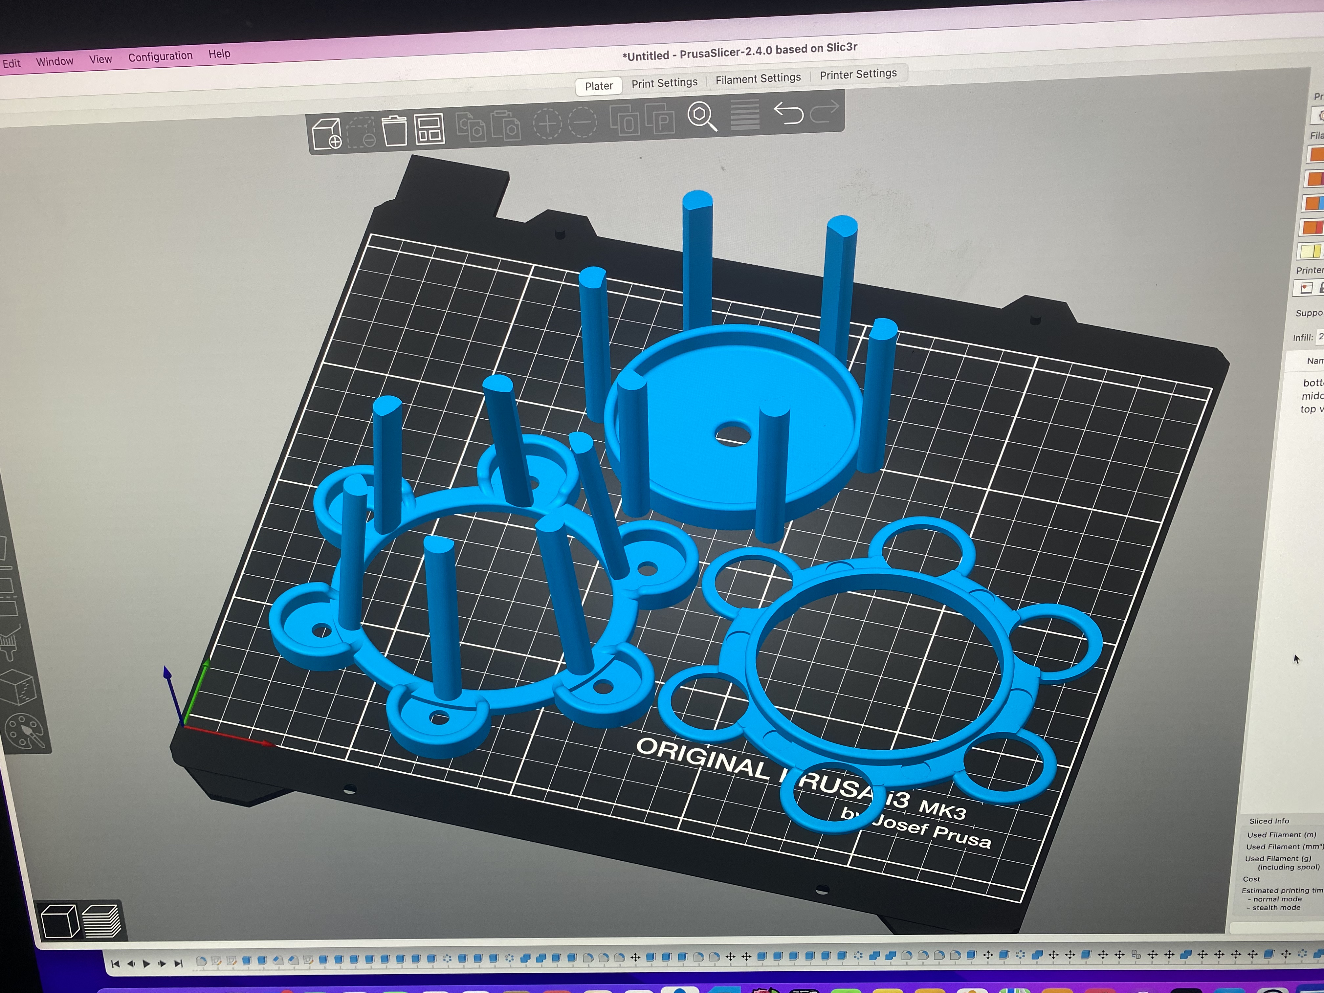Switch to the Plater tab
Screen dimensions: 1324x993
click(x=599, y=86)
